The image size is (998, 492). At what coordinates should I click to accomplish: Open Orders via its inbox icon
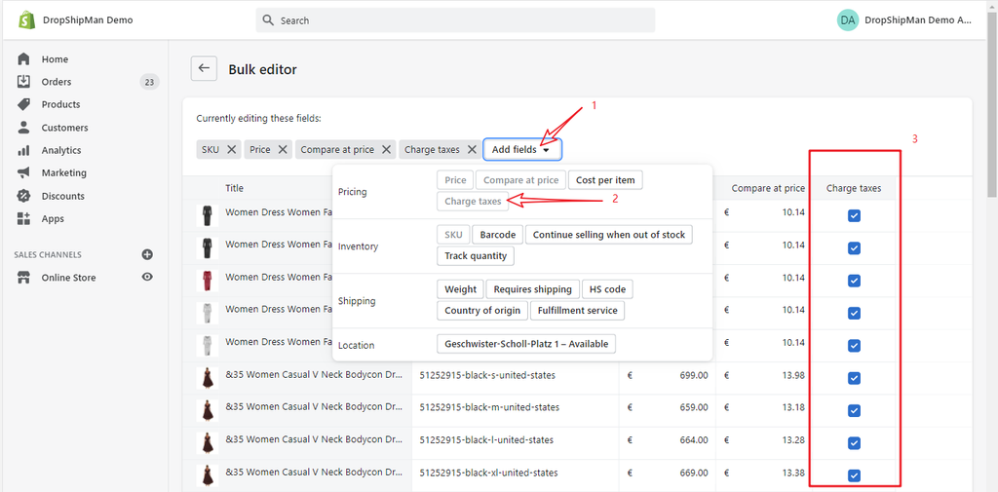coord(23,82)
